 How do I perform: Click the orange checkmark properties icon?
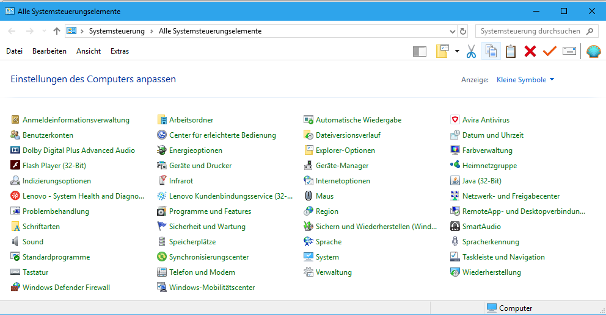coord(550,51)
